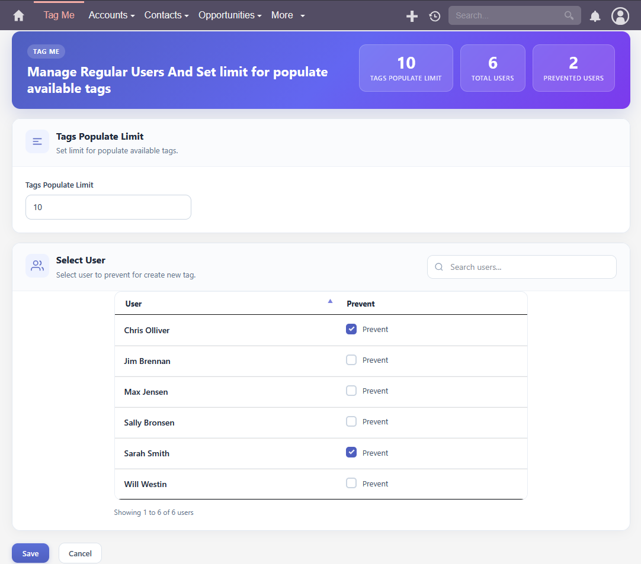Click the Prevent column header
641x564 pixels.
[361, 304]
